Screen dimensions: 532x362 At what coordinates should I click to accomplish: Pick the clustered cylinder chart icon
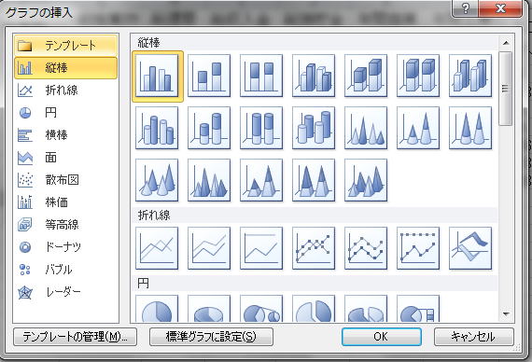click(157, 128)
